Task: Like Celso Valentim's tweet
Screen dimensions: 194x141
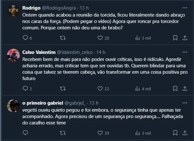Action: tap(100, 89)
